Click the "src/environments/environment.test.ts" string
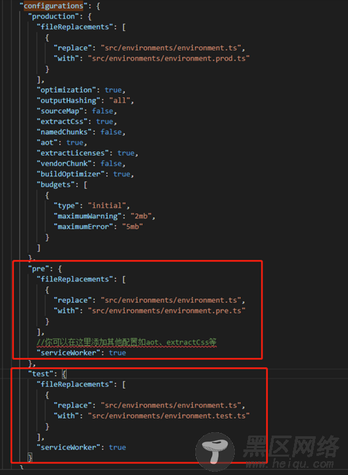 (x=168, y=416)
